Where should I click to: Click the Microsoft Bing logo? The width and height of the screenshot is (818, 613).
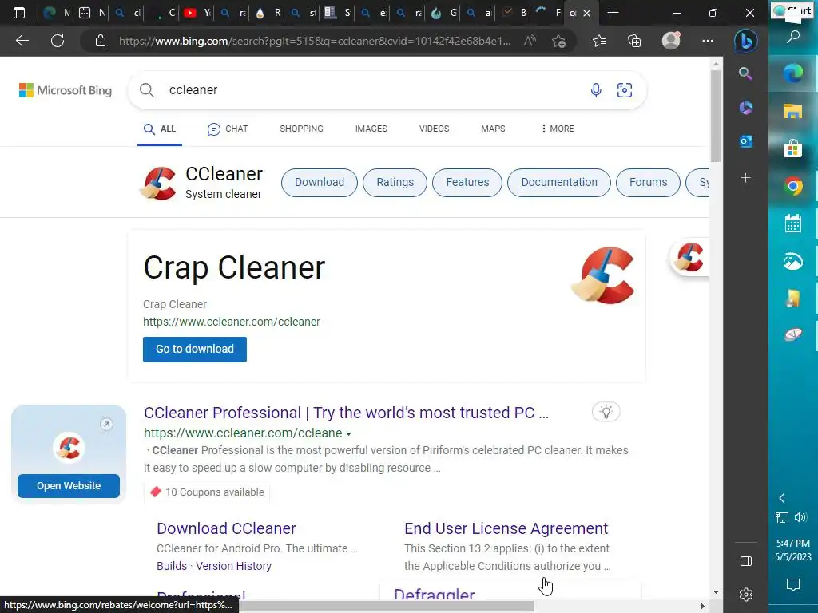tap(66, 90)
